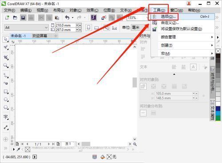Click the new document tab plus
Screen dimensions: 222x163
pos(55,36)
